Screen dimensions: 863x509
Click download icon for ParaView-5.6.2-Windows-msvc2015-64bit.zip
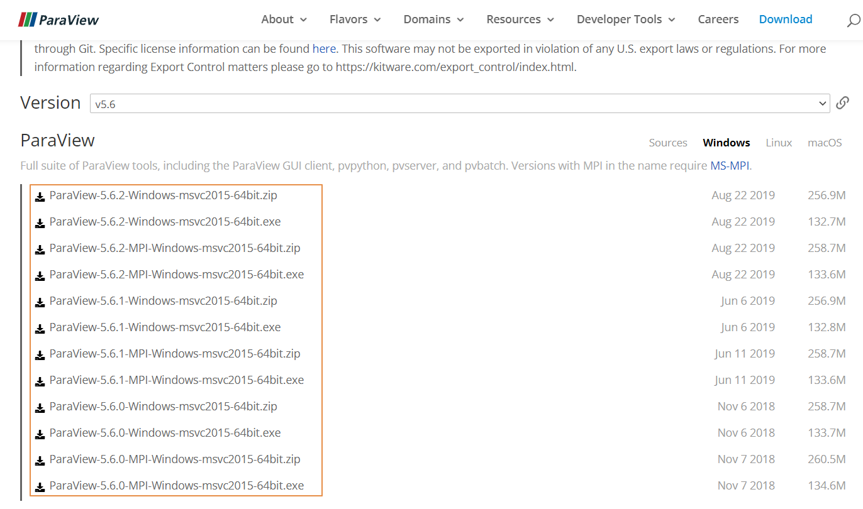40,197
